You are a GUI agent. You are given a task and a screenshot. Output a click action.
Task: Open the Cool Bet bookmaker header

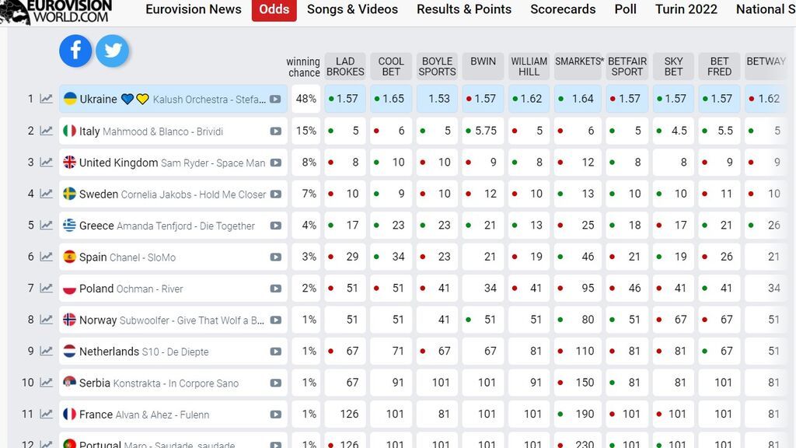tap(391, 66)
